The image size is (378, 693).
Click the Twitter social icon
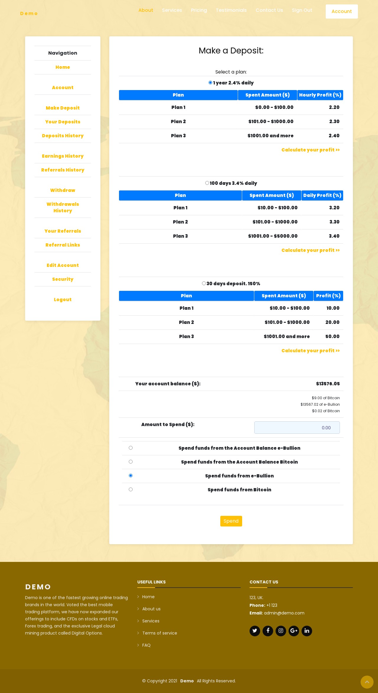255,631
